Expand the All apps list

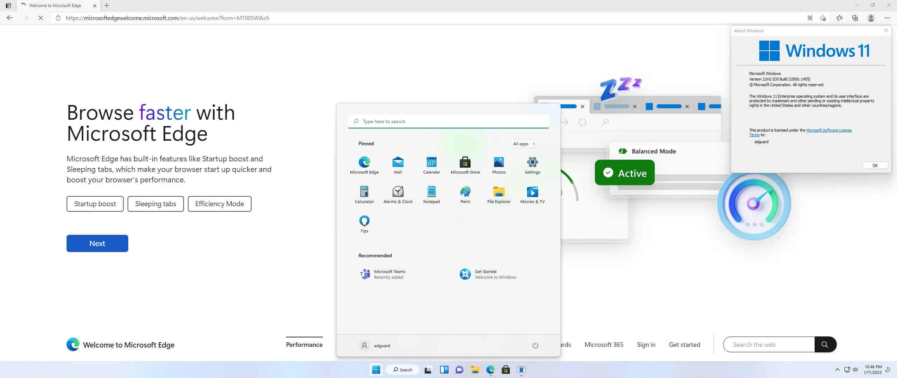tap(523, 143)
